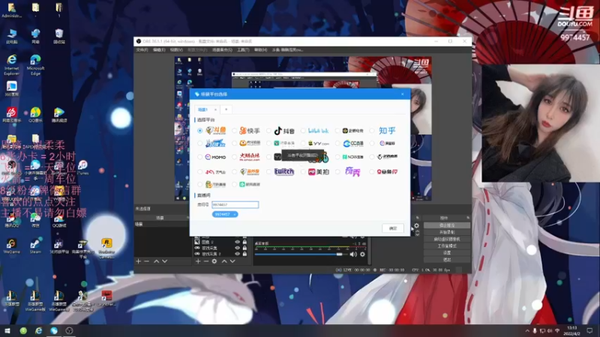Image resolution: width=600 pixels, height=337 pixels.
Task: Select the Kuaishou (快手) platform radio button
Action: tap(234, 130)
